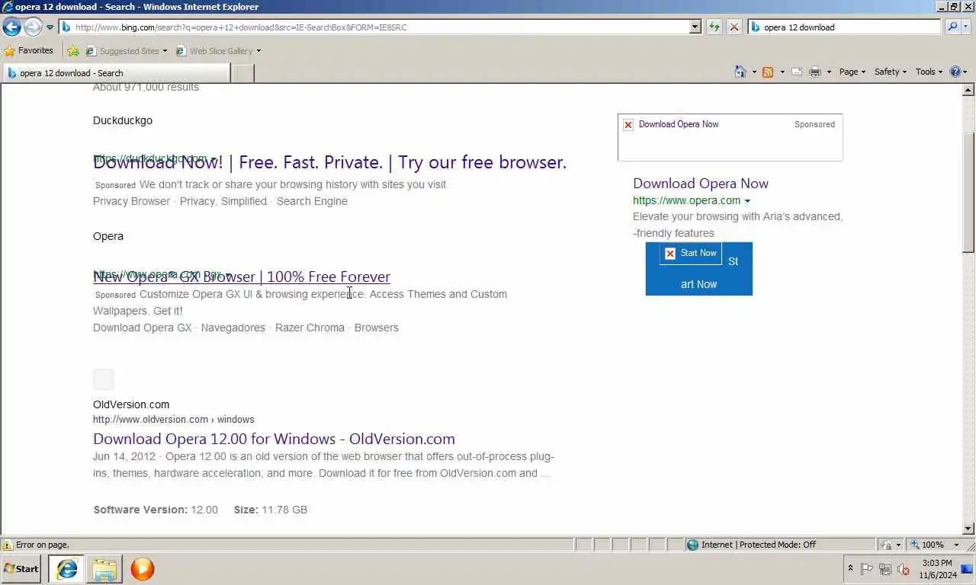The width and height of the screenshot is (976, 585).
Task: Expand the zoom level dropdown arrow
Action: tap(956, 545)
